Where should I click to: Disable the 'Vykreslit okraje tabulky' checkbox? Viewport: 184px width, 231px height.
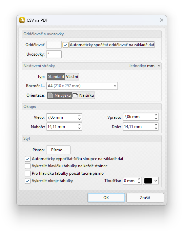tap(27, 181)
